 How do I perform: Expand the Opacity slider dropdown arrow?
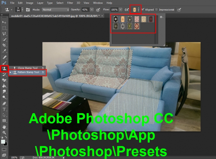coord(91,10)
